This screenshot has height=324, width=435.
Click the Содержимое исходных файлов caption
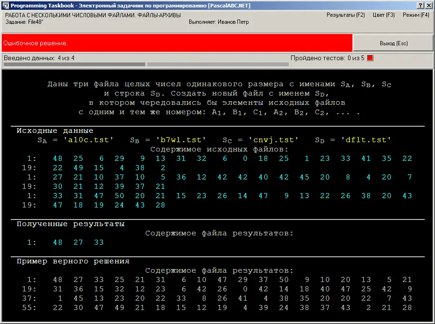tap(220, 149)
